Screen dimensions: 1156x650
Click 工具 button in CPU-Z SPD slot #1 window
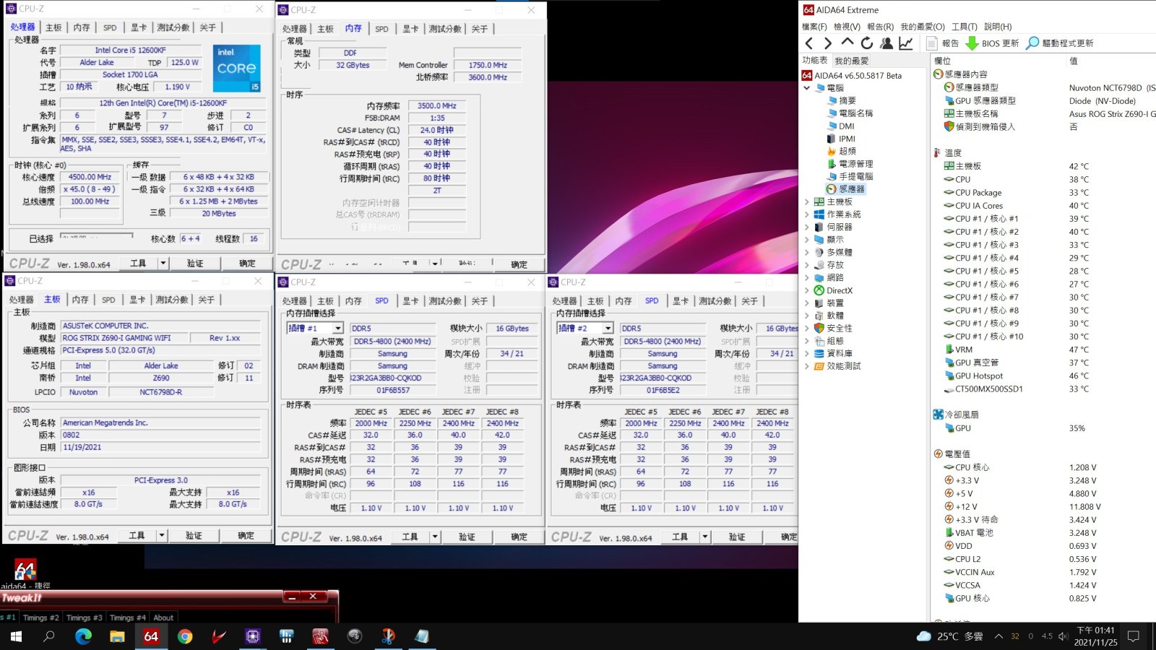tap(410, 537)
